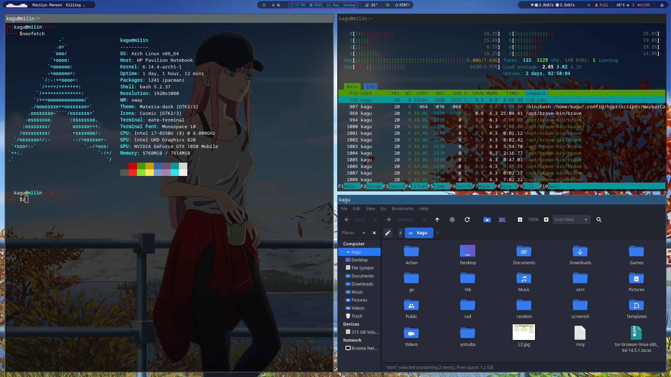Click htop's F3 Search button
The height and width of the screenshot is (377, 671).
tap(394, 186)
